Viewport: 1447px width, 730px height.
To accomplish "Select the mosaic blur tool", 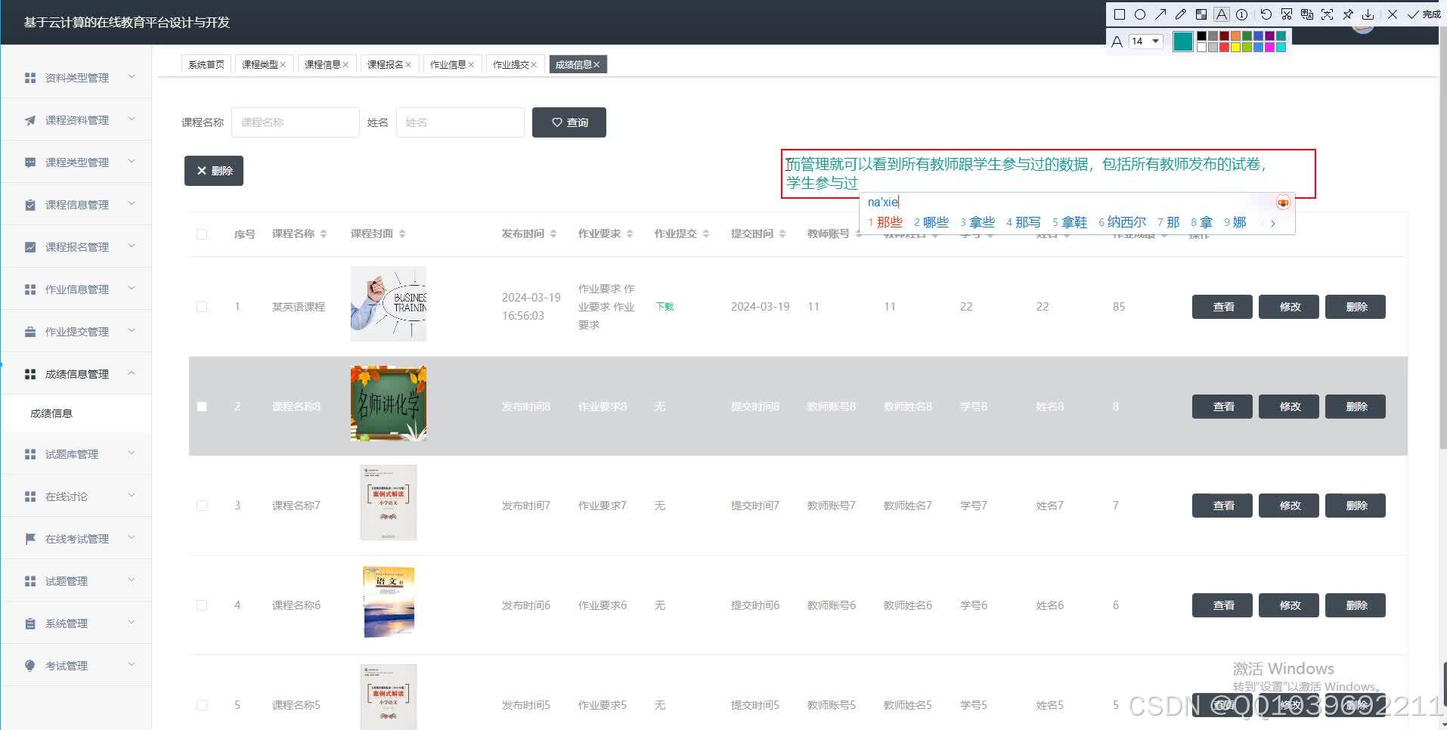I will tap(1201, 14).
